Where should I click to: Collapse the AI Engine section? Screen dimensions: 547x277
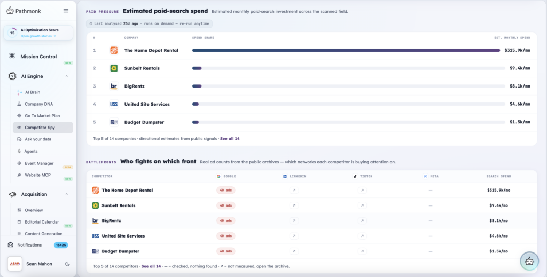pyautogui.click(x=67, y=76)
